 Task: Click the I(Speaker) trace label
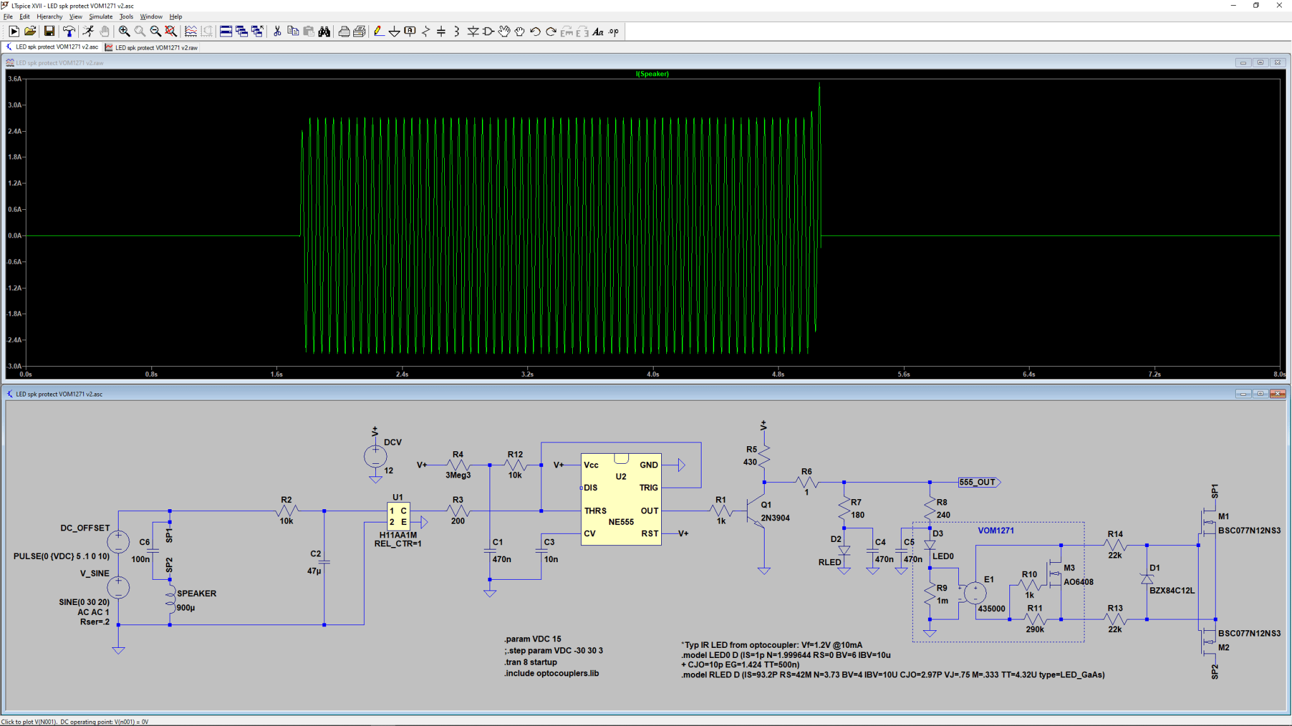coord(652,74)
